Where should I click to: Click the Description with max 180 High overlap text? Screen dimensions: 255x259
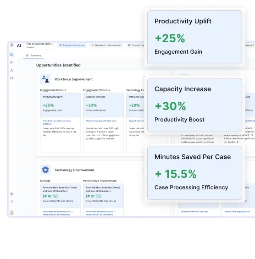[x=103, y=133]
